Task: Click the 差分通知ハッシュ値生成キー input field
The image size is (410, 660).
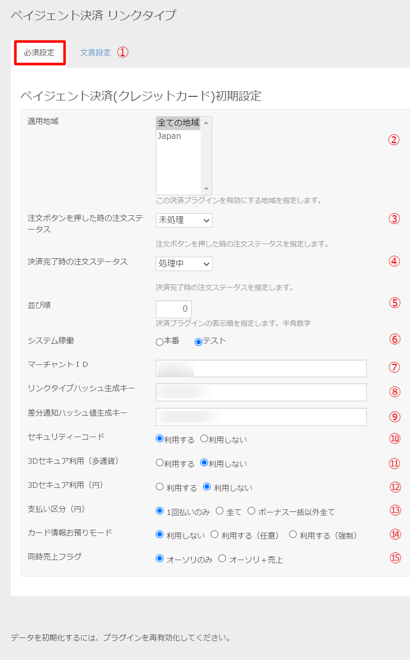Action: (261, 417)
